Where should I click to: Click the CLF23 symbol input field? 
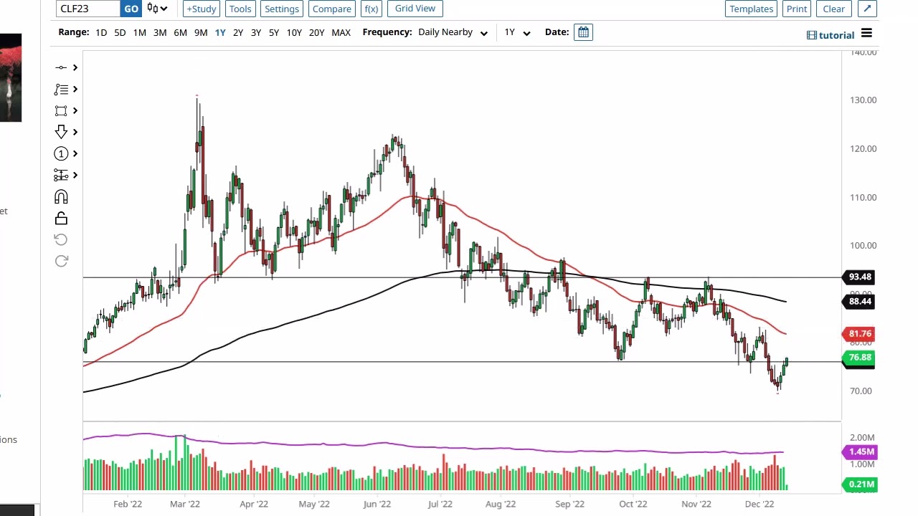click(88, 9)
